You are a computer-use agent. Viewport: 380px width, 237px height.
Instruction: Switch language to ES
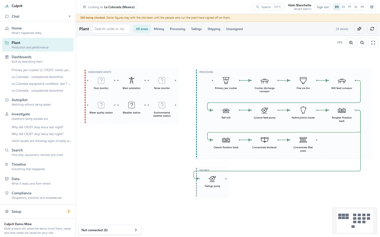click(x=343, y=7)
